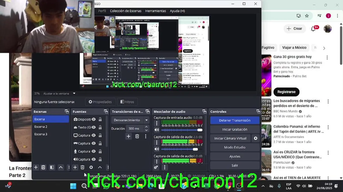The height and width of the screenshot is (192, 343).
Task: Select YouTube chip Fugitivo
Action: click(x=268, y=48)
